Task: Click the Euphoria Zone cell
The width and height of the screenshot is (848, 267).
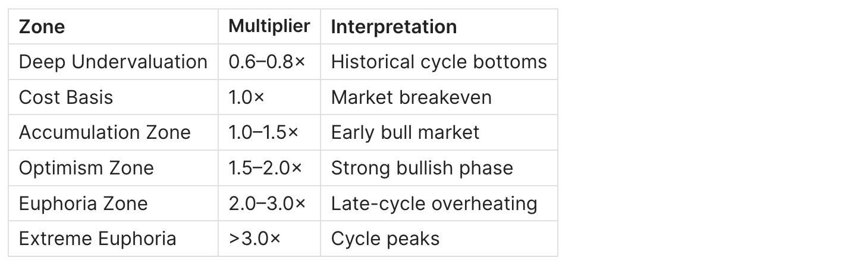Action: (83, 204)
